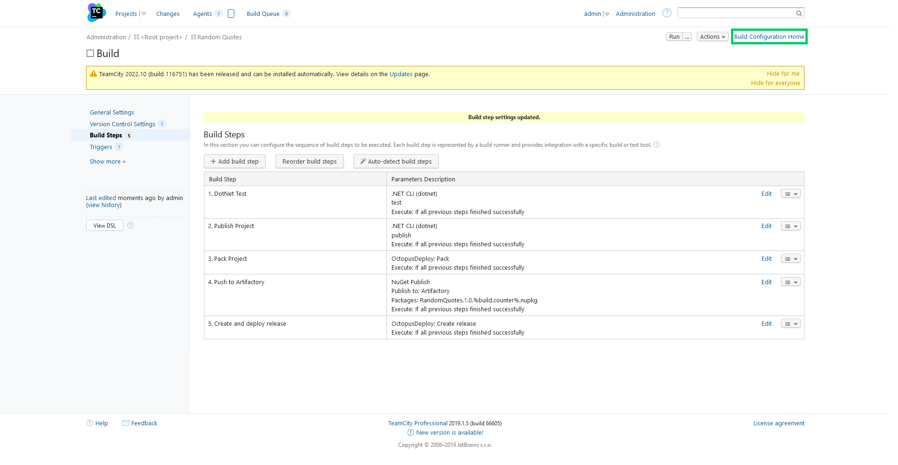This screenshot has width=898, height=465.
Task: Open the Run custom build ellipsis button
Action: pyautogui.click(x=687, y=36)
